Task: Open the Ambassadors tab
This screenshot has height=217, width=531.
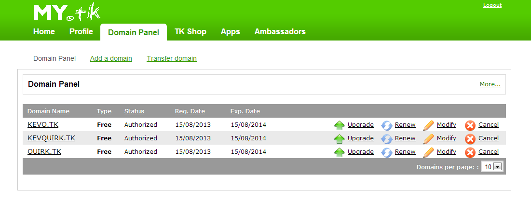Action: (280, 32)
